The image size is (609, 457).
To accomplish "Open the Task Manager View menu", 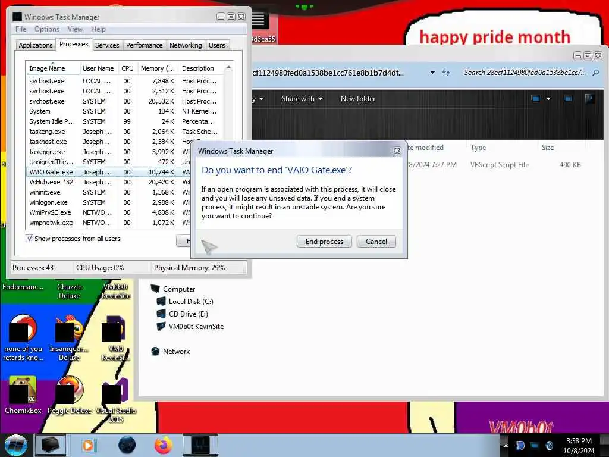I will click(x=75, y=29).
